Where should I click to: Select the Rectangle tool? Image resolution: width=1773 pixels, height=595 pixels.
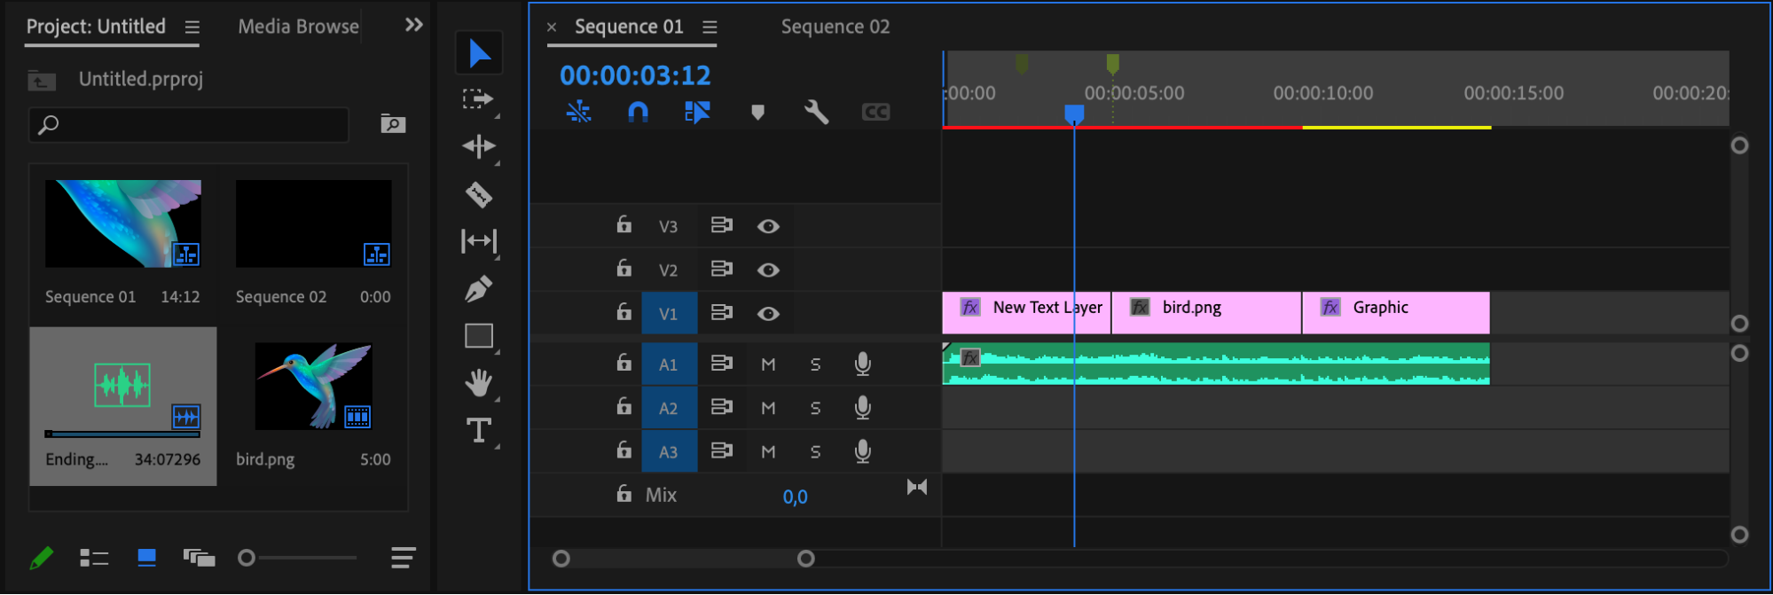click(x=479, y=336)
